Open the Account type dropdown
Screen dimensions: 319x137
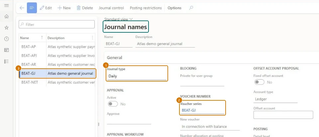[275, 99]
